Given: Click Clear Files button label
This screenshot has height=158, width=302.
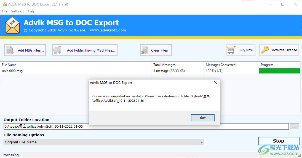Looking at the screenshot, I should [159, 50].
